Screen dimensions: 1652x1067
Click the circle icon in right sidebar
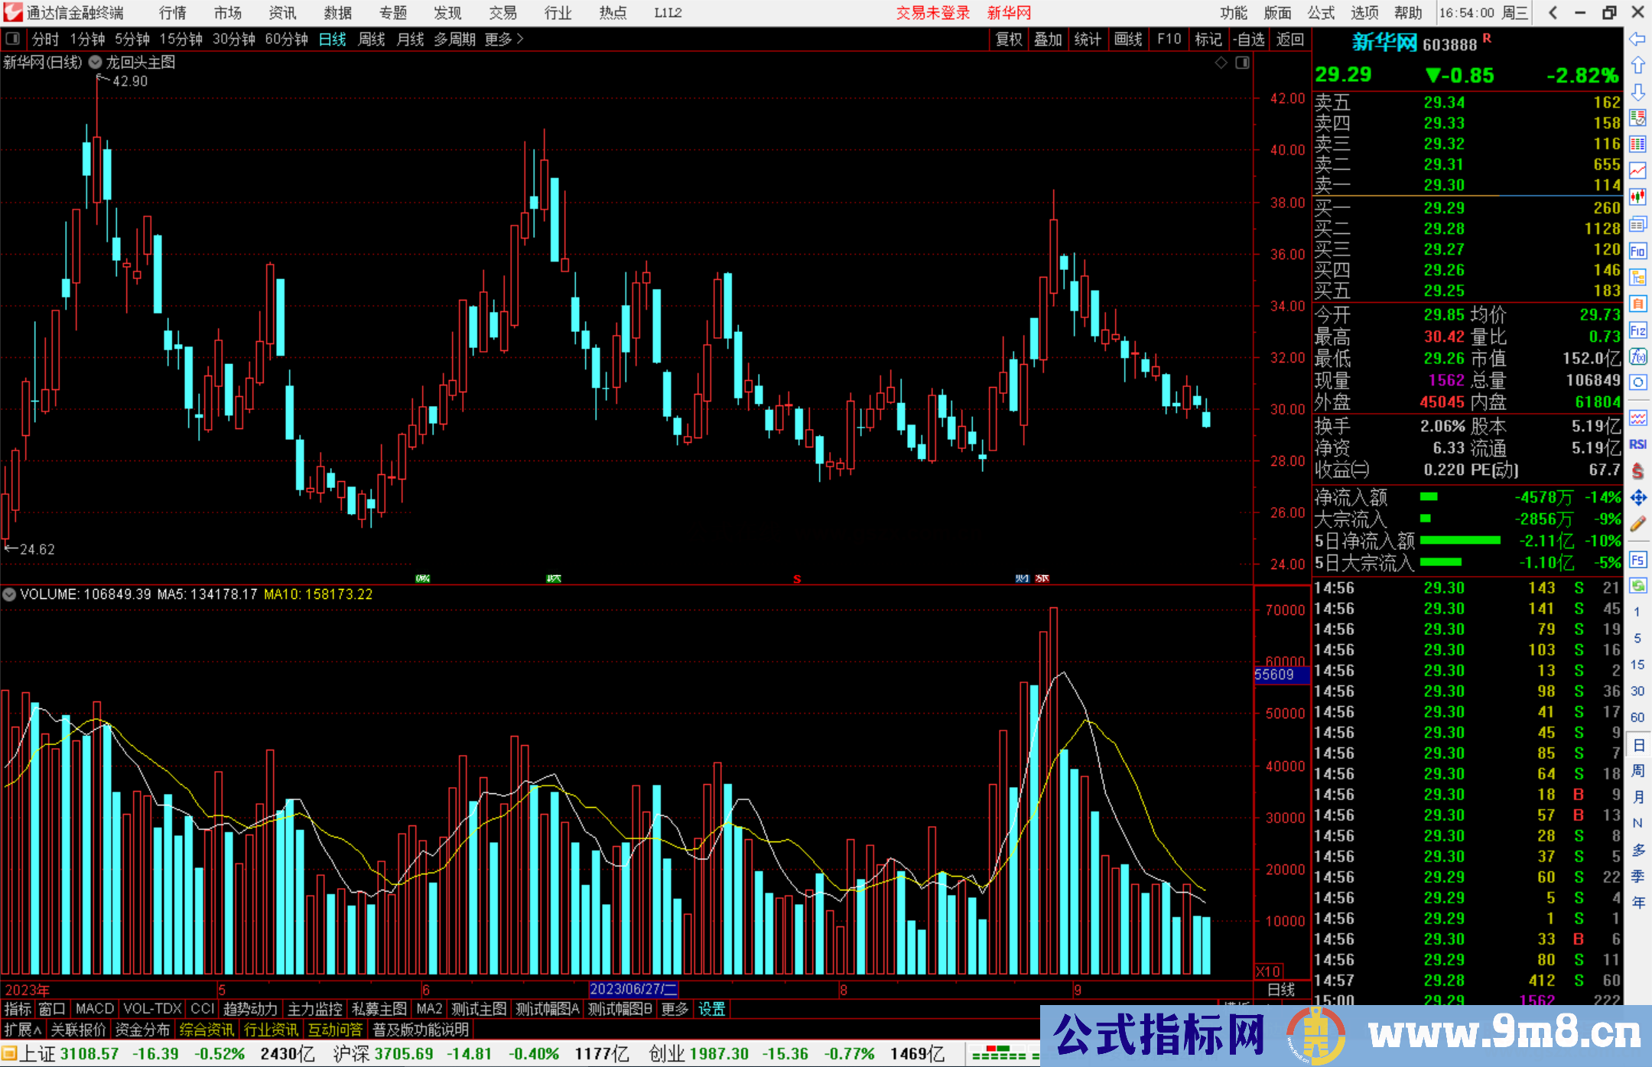[x=1637, y=382]
